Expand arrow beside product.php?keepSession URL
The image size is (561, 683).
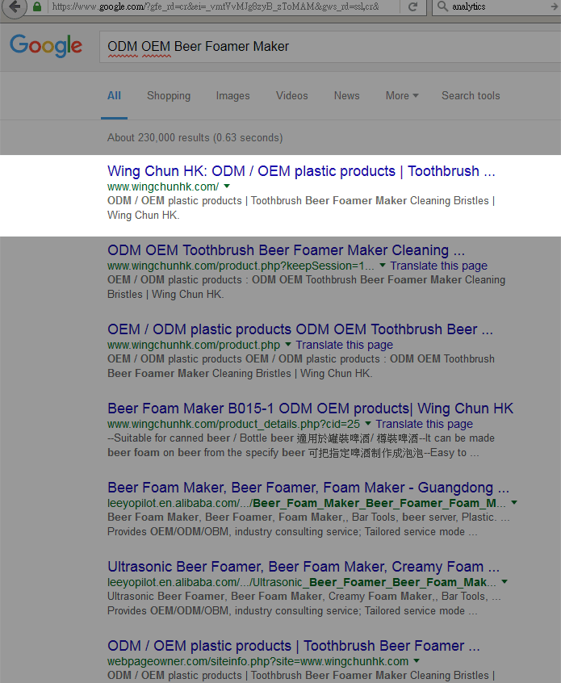click(383, 266)
